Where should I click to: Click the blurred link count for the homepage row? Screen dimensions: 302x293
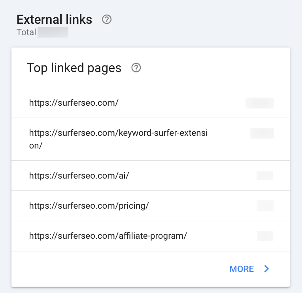(260, 103)
